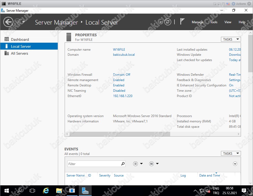Sort events by Date and Time column
The width and height of the screenshot is (253, 196).
coord(209,175)
